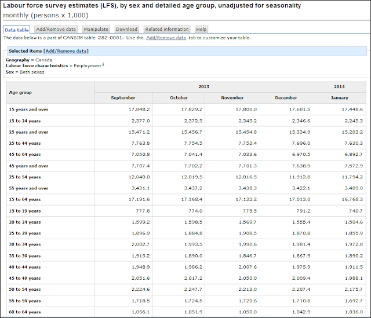Image resolution: width=371 pixels, height=318 pixels.
Task: Select the '25 to 54 years' row label
Action: pyautogui.click(x=25, y=177)
